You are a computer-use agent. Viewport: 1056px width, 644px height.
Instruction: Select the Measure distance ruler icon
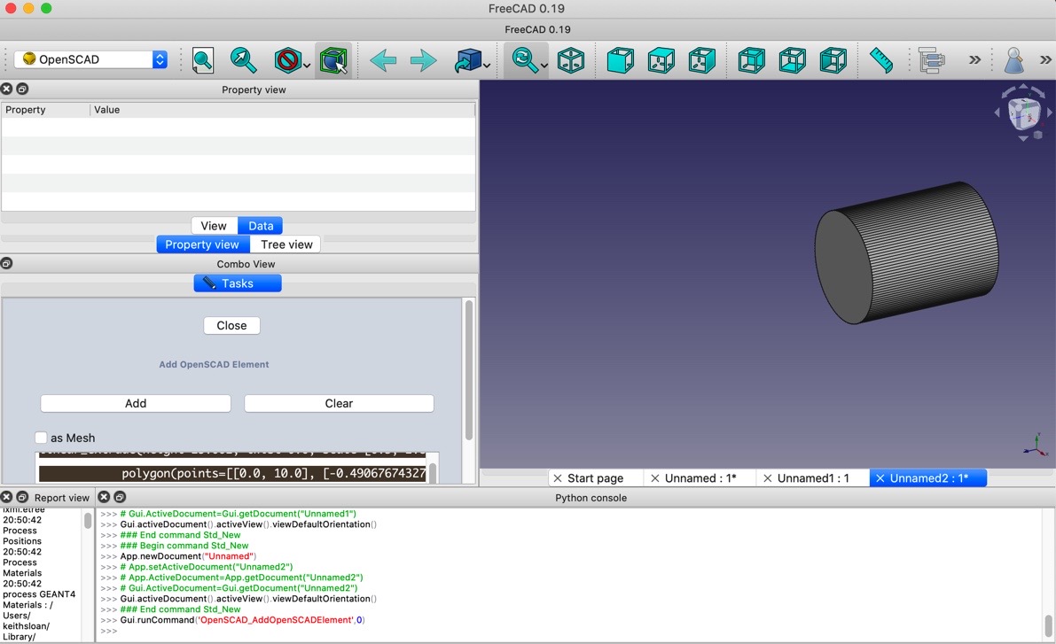tap(880, 60)
